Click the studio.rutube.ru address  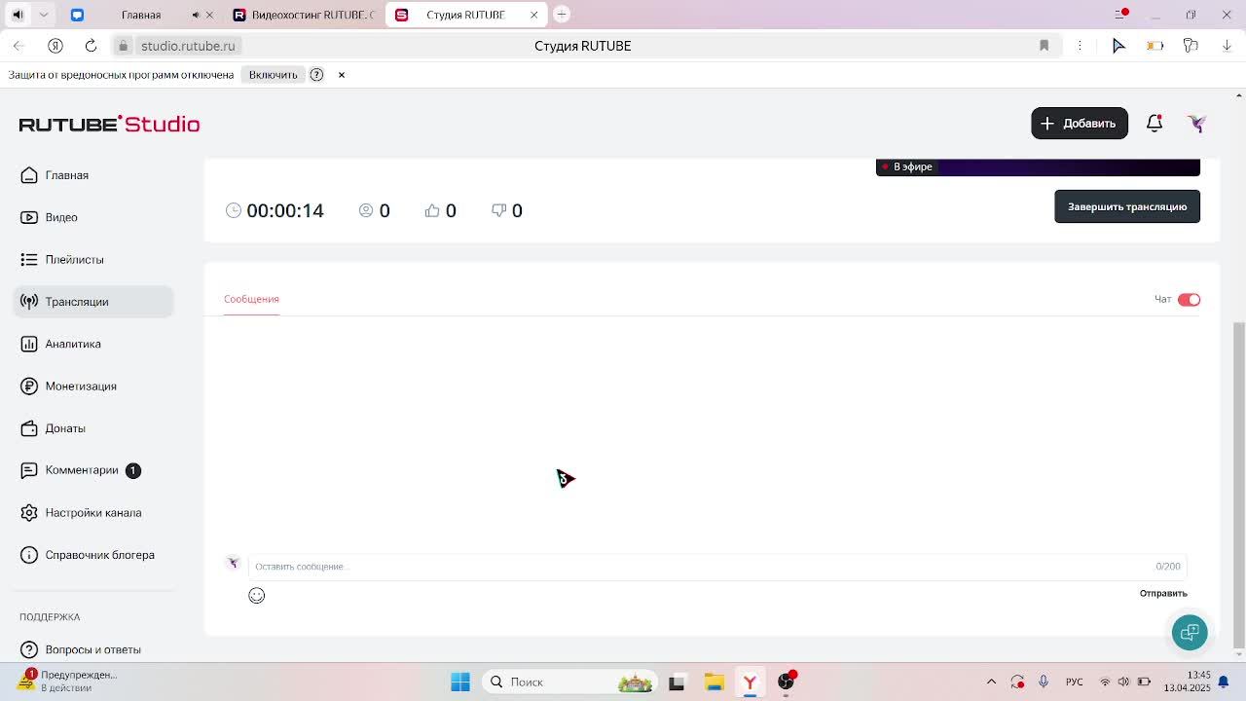[x=188, y=46]
